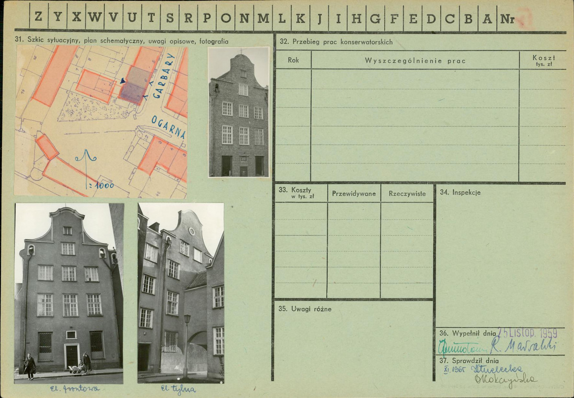
Task: Select the letter M index tab
Action: point(263,18)
